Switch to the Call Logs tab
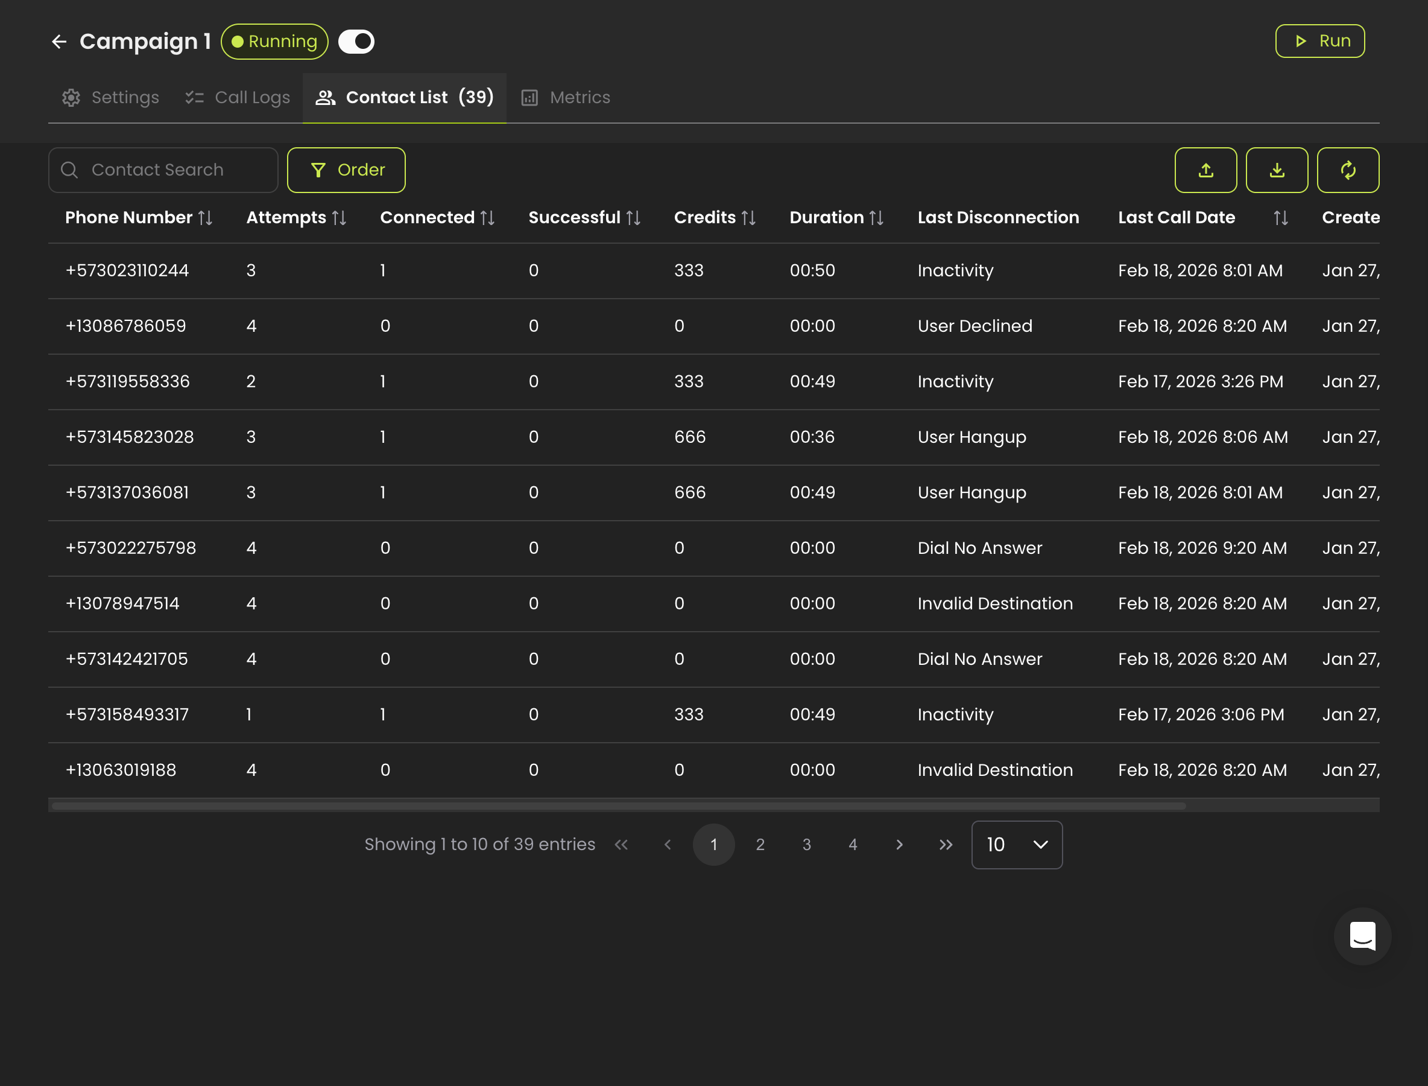 pyautogui.click(x=238, y=98)
